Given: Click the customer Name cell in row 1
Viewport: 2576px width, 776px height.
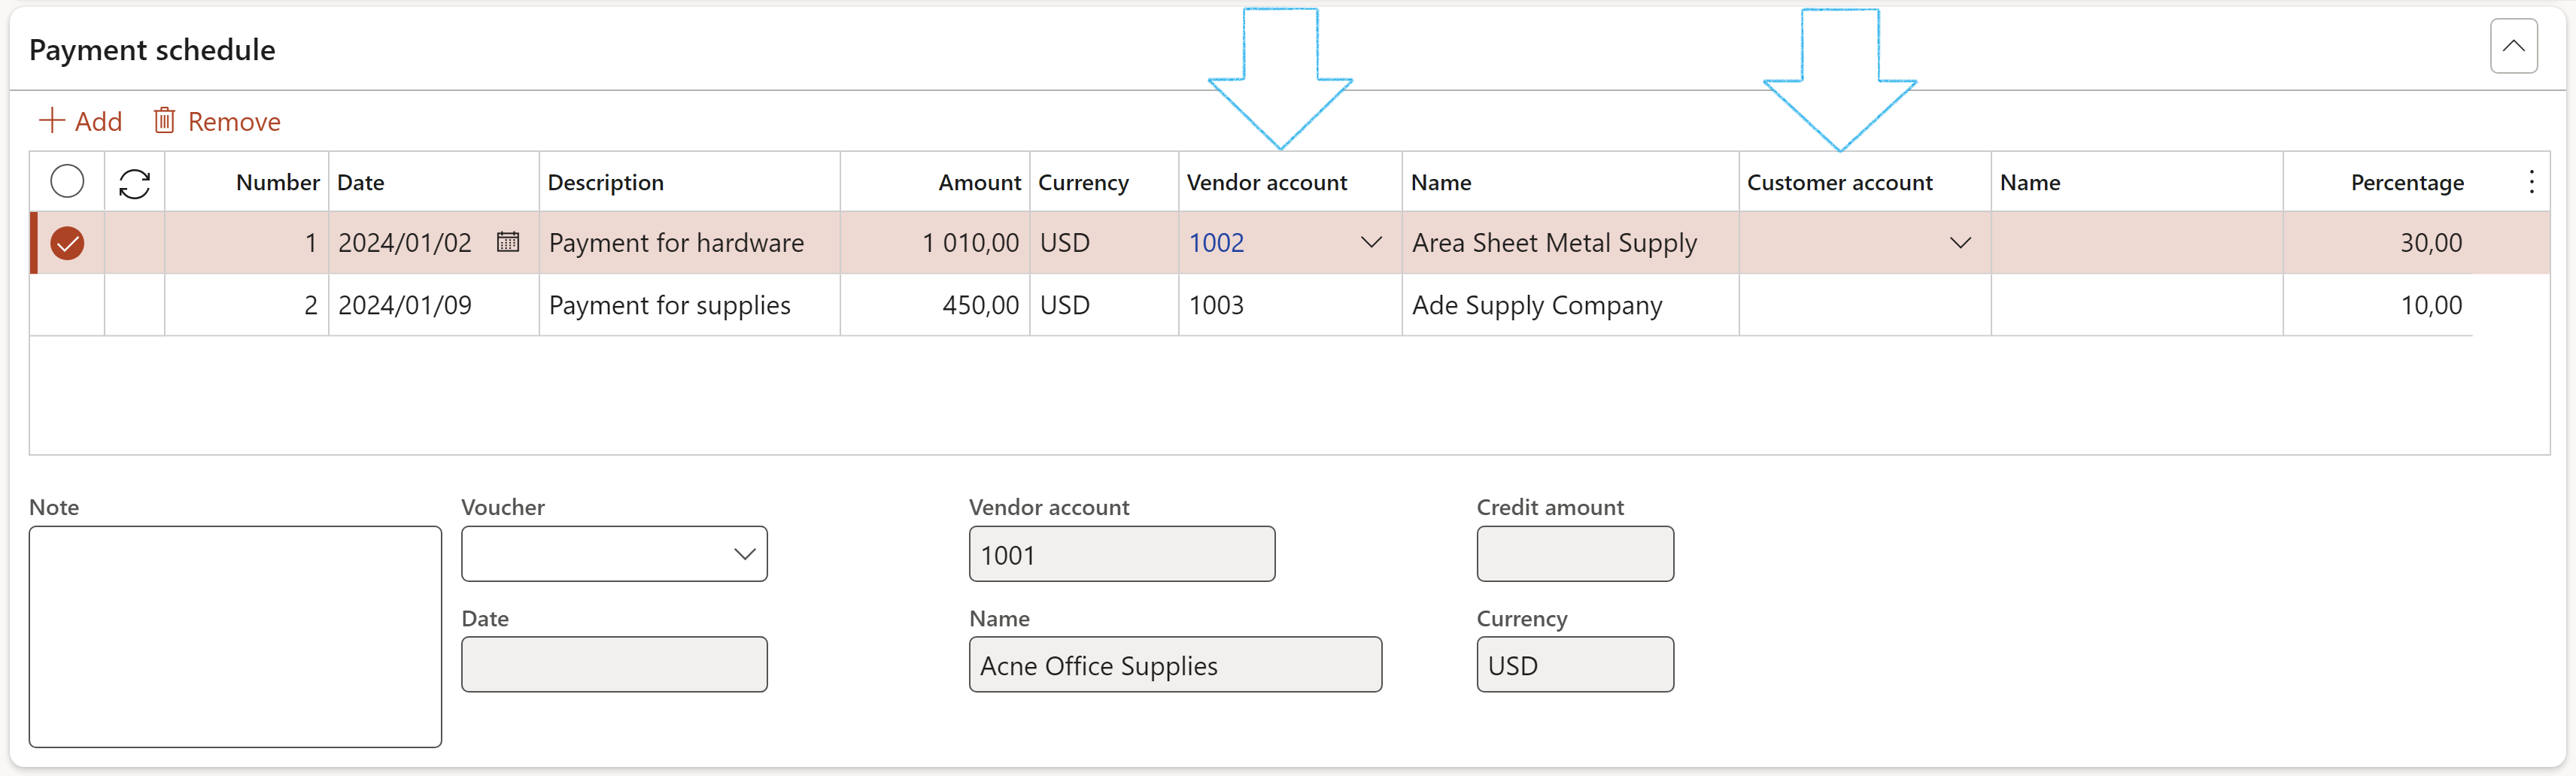Looking at the screenshot, I should [x=2136, y=243].
